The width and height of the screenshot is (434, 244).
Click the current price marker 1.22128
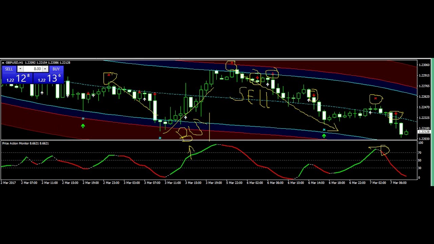pos(424,132)
